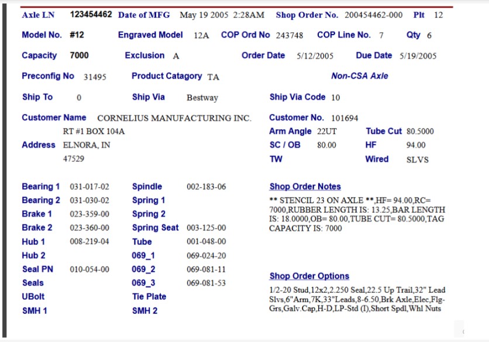Screen dimensions: 489x342
Task: Select the Customer No. value 101694
Action: pyautogui.click(x=345, y=118)
